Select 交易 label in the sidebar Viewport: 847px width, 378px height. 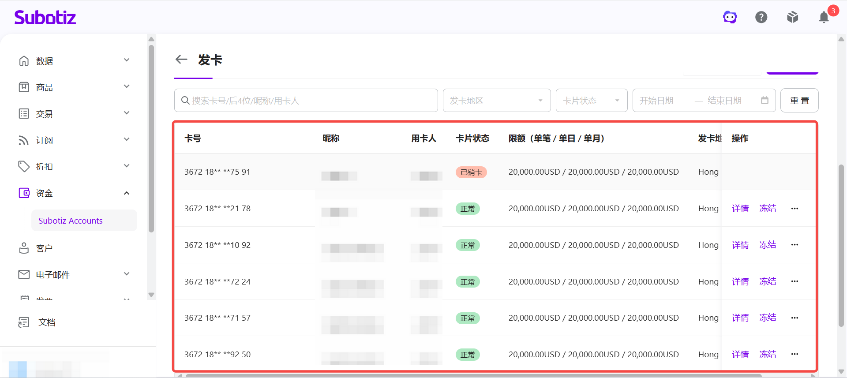coord(44,114)
